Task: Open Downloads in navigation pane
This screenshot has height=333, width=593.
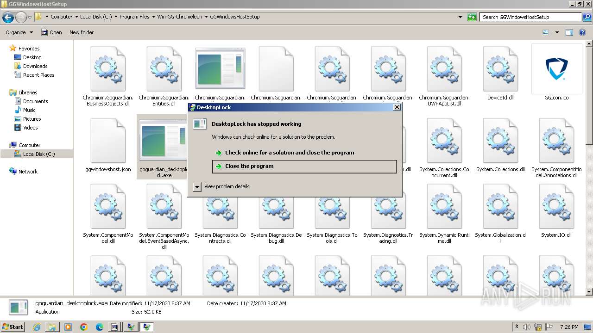Action: 35,66
